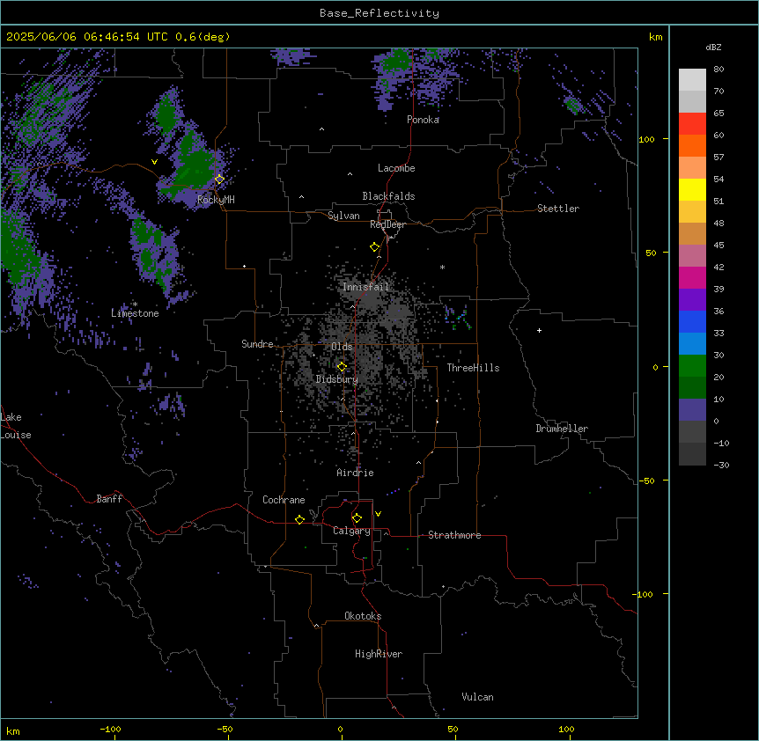Select the yellow 51-54 dBZ legend swatch
Image resolution: width=759 pixels, height=741 pixels.
(692, 189)
